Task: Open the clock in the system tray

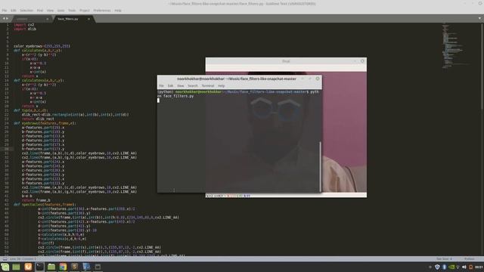Action: coord(479,267)
